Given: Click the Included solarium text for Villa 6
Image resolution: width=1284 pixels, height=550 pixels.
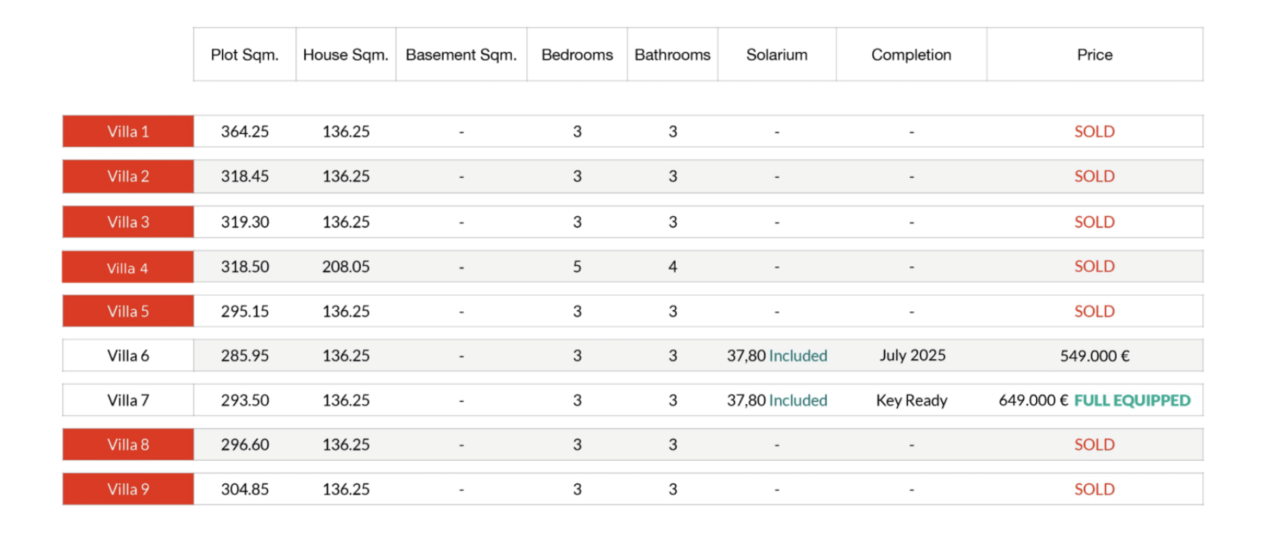Looking at the screenshot, I should pos(798,355).
